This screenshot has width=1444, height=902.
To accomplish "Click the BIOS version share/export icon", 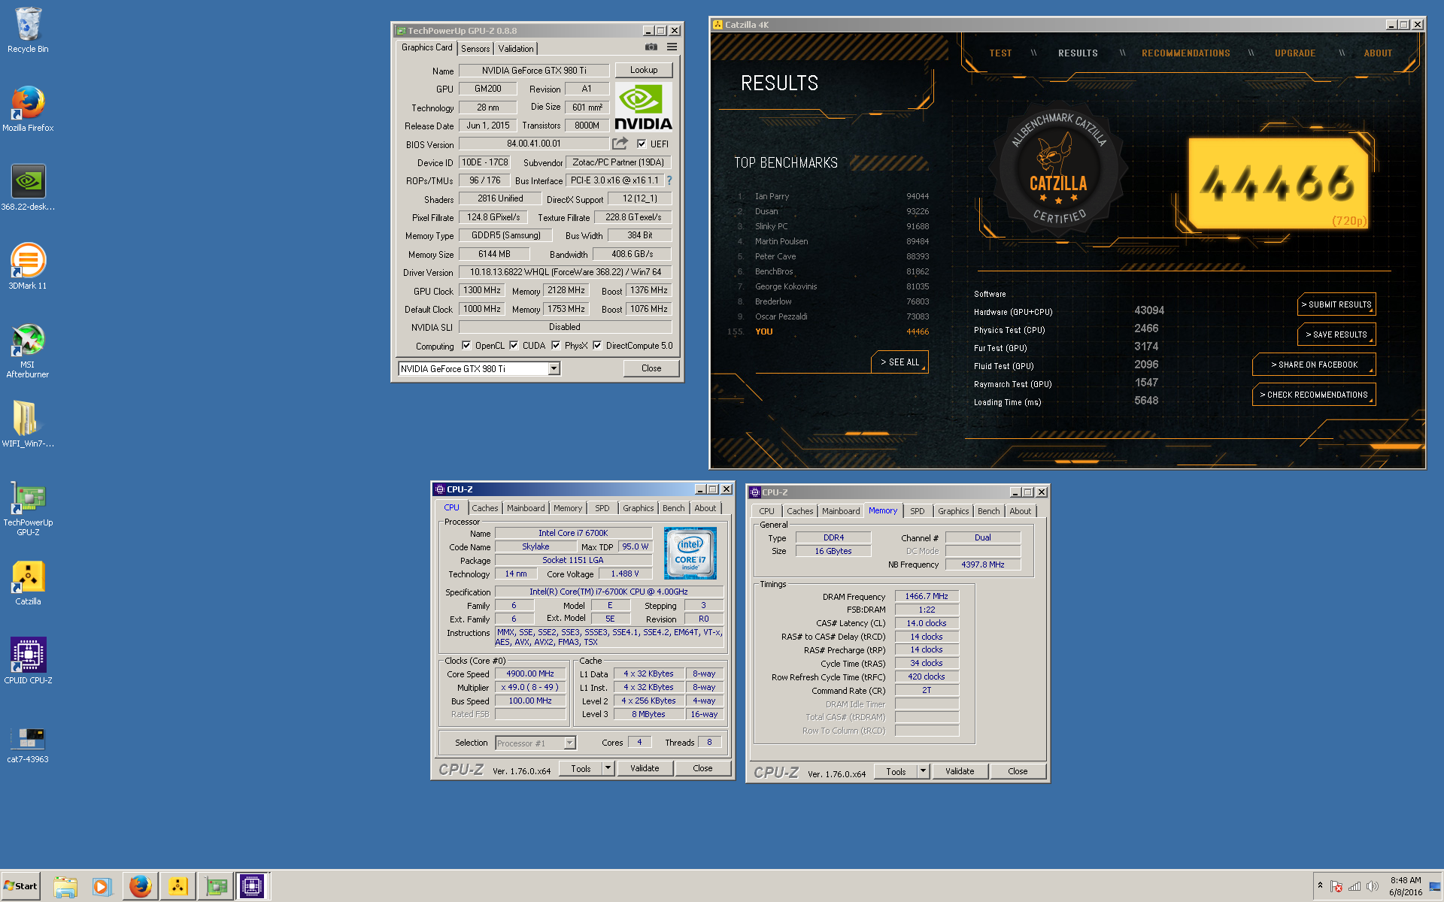I will [620, 144].
